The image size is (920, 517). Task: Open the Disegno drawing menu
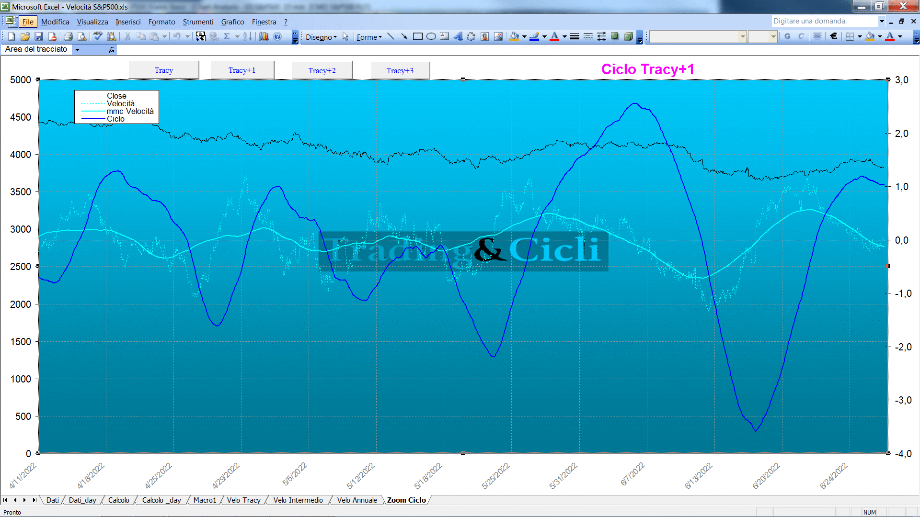point(321,37)
